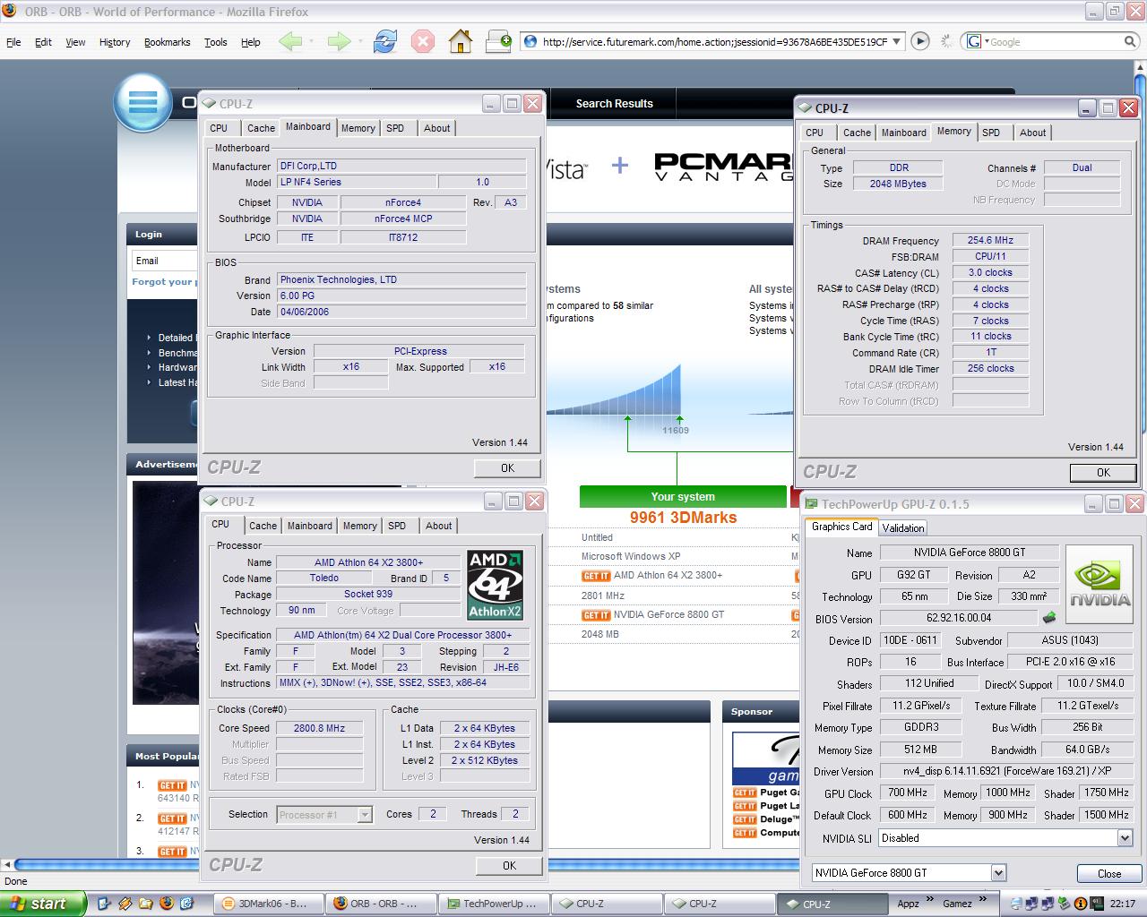1147x917 pixels.
Task: Click the 254.6 MHz DRAM Frequency value
Action: coord(990,240)
